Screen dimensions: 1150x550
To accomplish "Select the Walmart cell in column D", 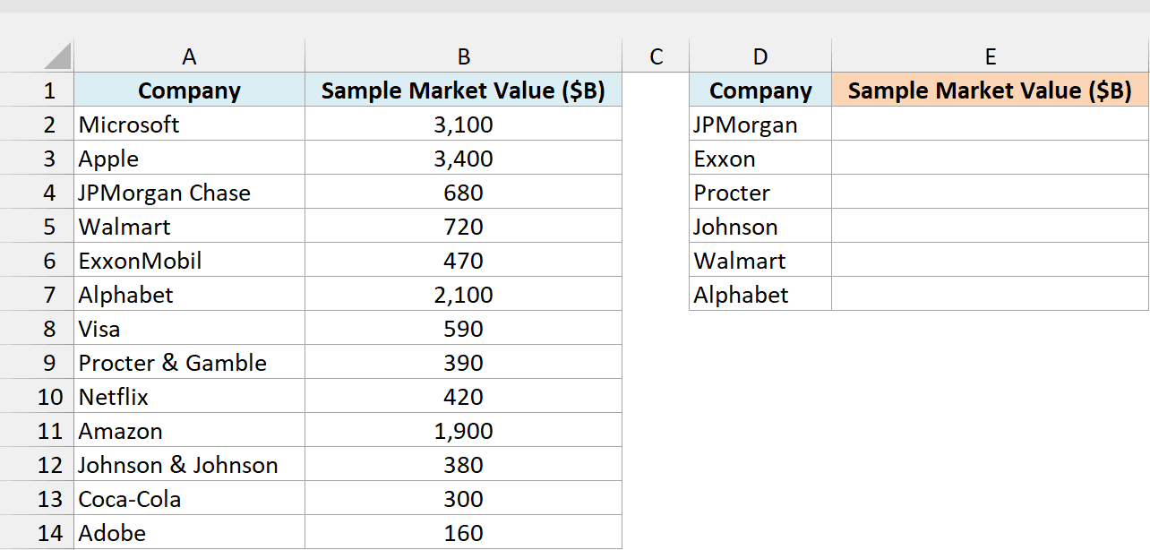I will point(760,261).
